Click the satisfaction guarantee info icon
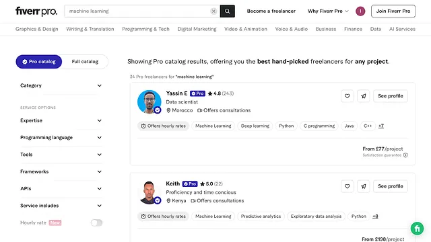This screenshot has width=431, height=242. pyautogui.click(x=405, y=155)
